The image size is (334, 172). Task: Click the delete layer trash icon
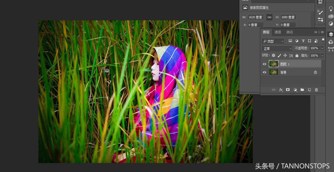click(x=316, y=90)
